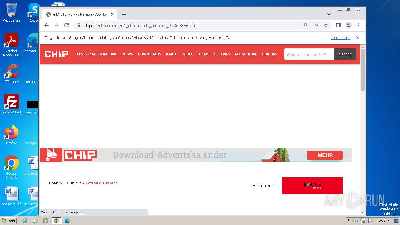The height and width of the screenshot is (225, 400).
Task: Open the DEALS menu item
Action: (x=204, y=54)
